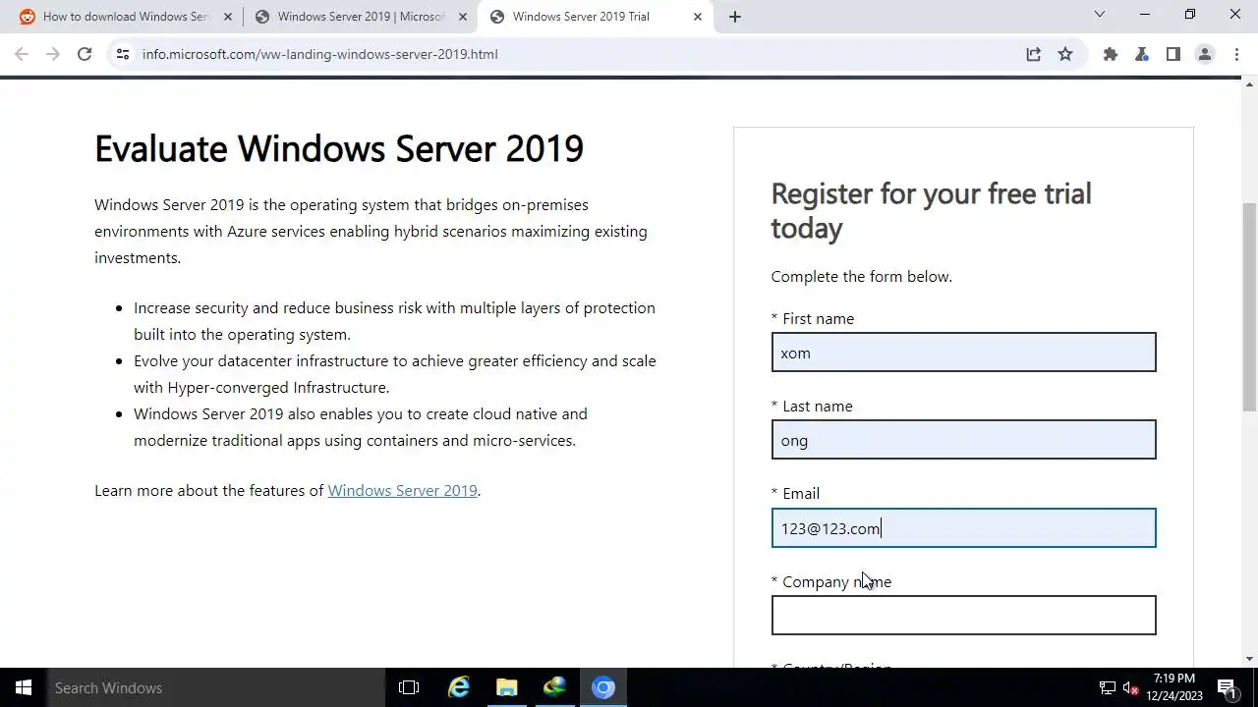Click the address bar URL
This screenshot has width=1258, height=707.
[319, 54]
